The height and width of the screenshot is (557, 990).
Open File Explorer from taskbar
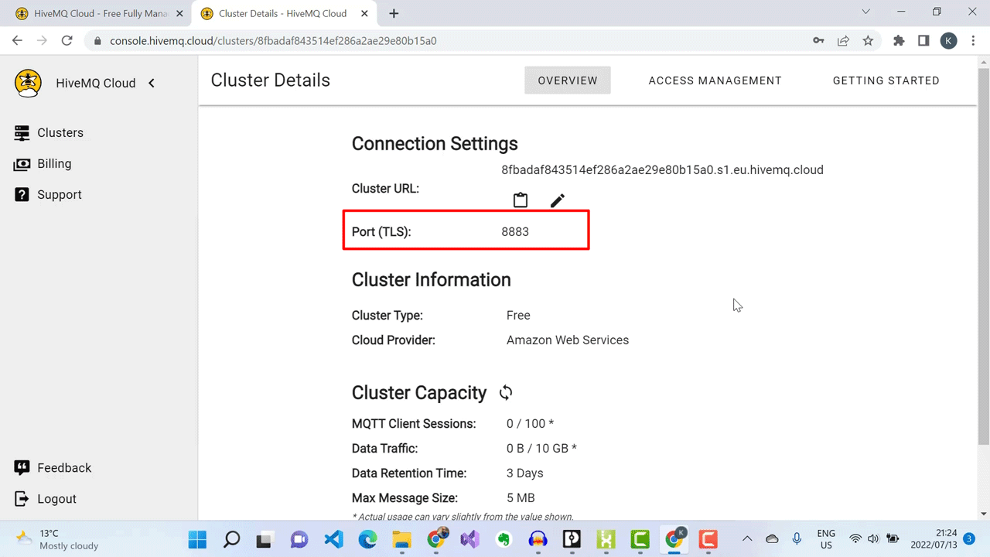pos(401,539)
